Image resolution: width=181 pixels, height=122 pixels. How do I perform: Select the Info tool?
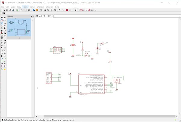click(x=2, y=18)
